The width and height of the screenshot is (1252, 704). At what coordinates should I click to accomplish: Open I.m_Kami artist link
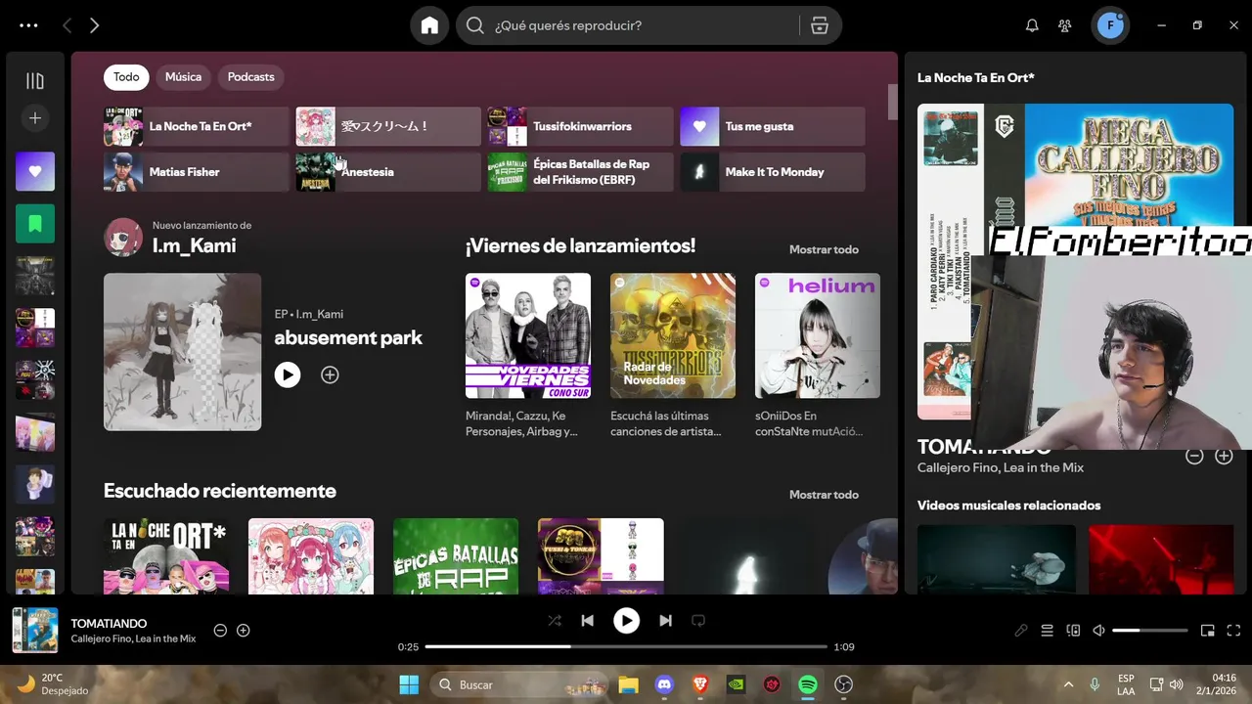[x=194, y=245]
